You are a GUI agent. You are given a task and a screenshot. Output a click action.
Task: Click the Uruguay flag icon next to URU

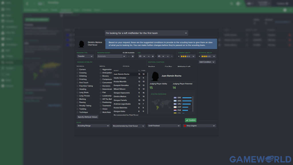pos(175,104)
